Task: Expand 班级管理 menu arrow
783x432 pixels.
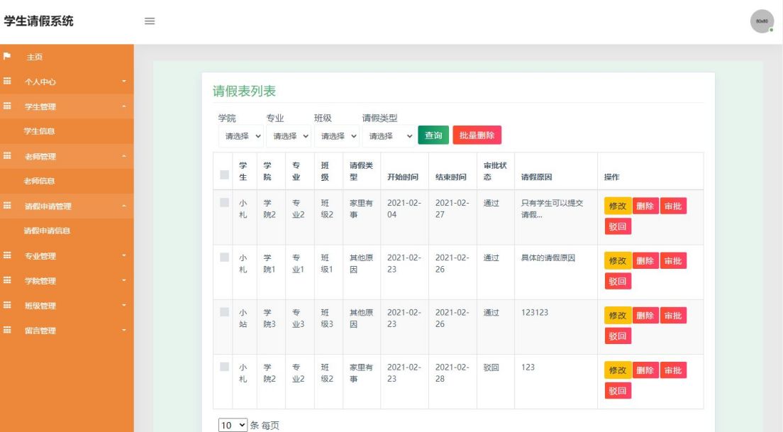Action: coord(124,305)
